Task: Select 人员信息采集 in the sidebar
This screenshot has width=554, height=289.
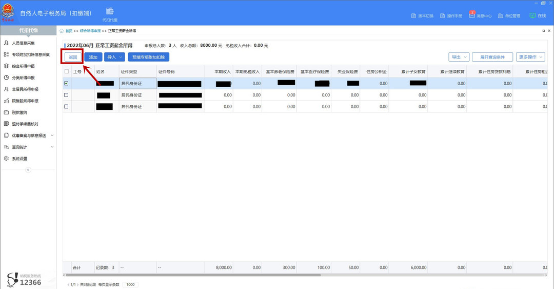Action: tap(23, 43)
